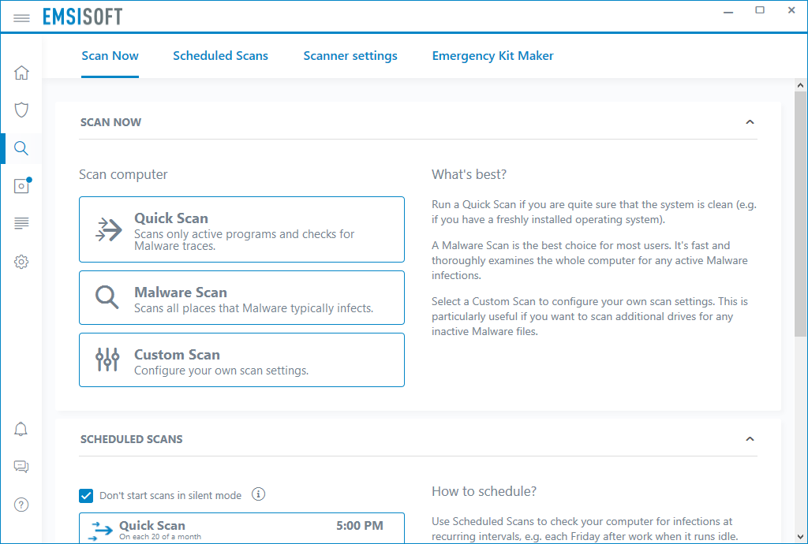Open Settings via the gear icon
Image resolution: width=808 pixels, height=544 pixels.
tap(21, 261)
